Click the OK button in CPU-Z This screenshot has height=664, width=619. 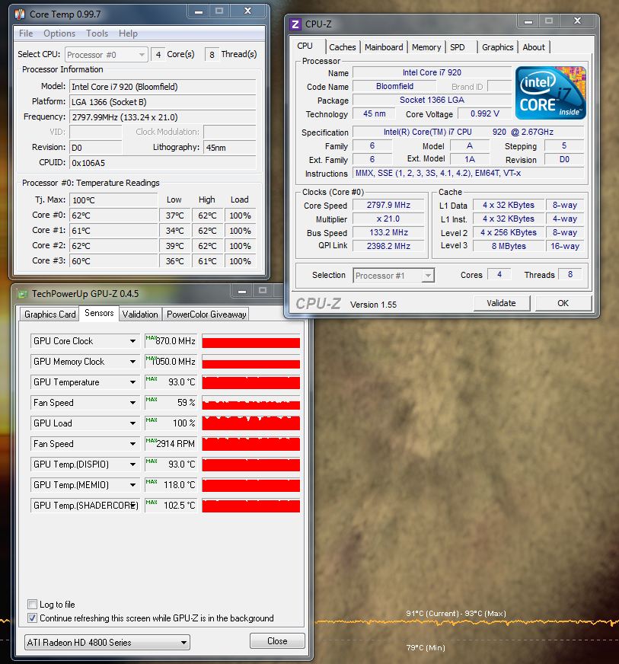coord(563,303)
